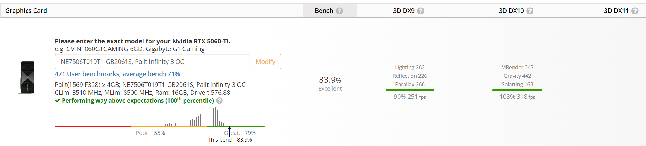Click the Great 79% percentage link
646x146 pixels.
(250, 133)
